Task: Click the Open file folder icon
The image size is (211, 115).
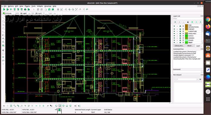Action: coord(11,9)
